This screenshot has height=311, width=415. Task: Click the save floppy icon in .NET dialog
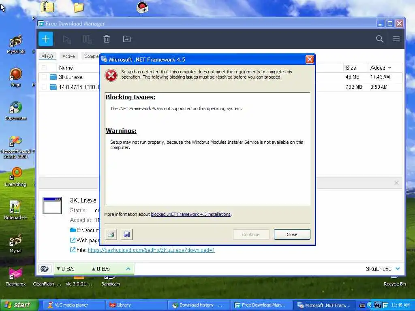pos(127,234)
